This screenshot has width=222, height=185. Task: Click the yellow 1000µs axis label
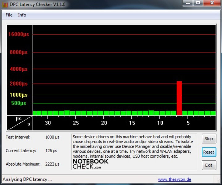[18, 95]
